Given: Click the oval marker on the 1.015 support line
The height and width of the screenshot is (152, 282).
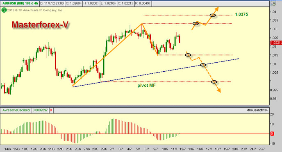Looking at the screenshot, I should pyautogui.click(x=188, y=55).
